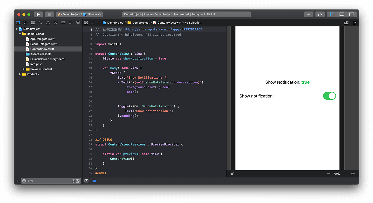Select SceneDelegate.swift file
The width and height of the screenshot is (373, 203).
[44, 44]
